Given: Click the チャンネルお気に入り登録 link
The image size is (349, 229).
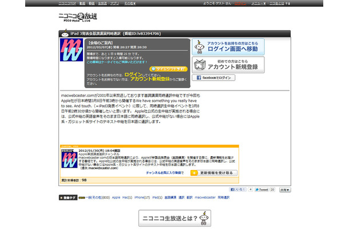Looking at the screenshot, I should coord(164,173).
